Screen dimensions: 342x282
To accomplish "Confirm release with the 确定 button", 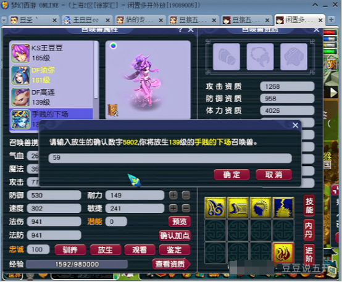I will coord(231,175).
